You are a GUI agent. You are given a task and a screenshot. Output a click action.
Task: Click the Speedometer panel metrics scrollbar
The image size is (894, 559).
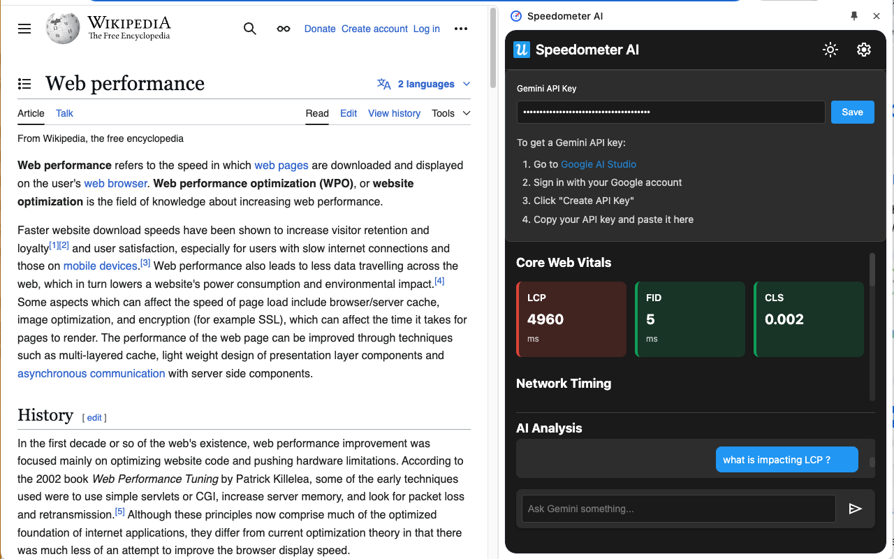(872, 270)
